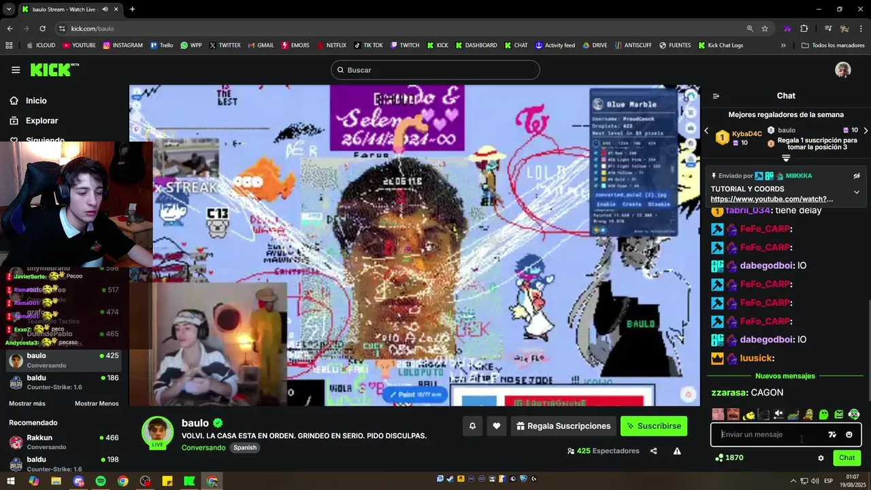
Task: Open Todos los marcadores folder
Action: 833,46
